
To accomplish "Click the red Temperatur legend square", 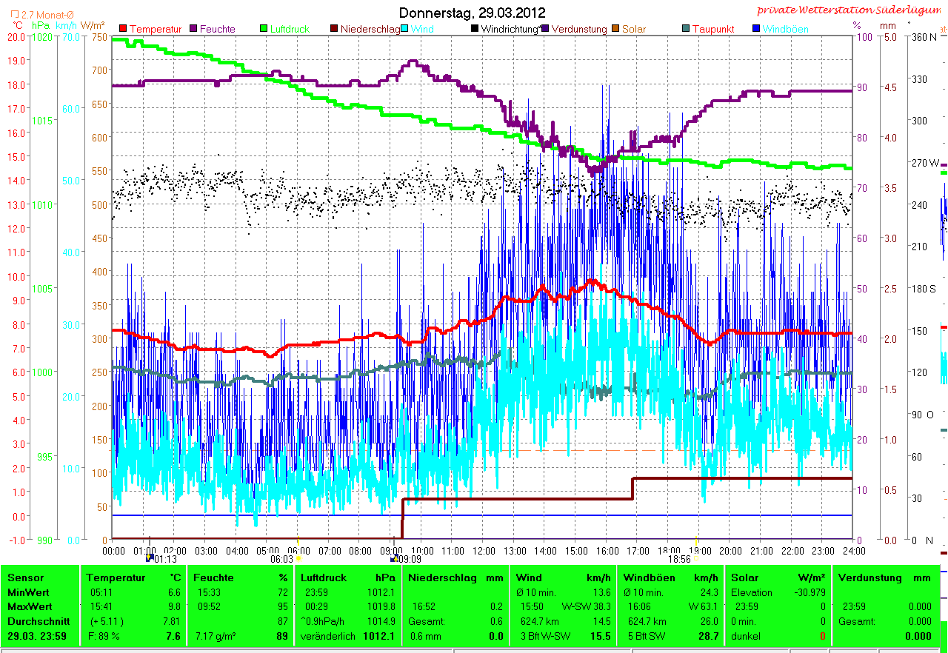I will (x=123, y=29).
